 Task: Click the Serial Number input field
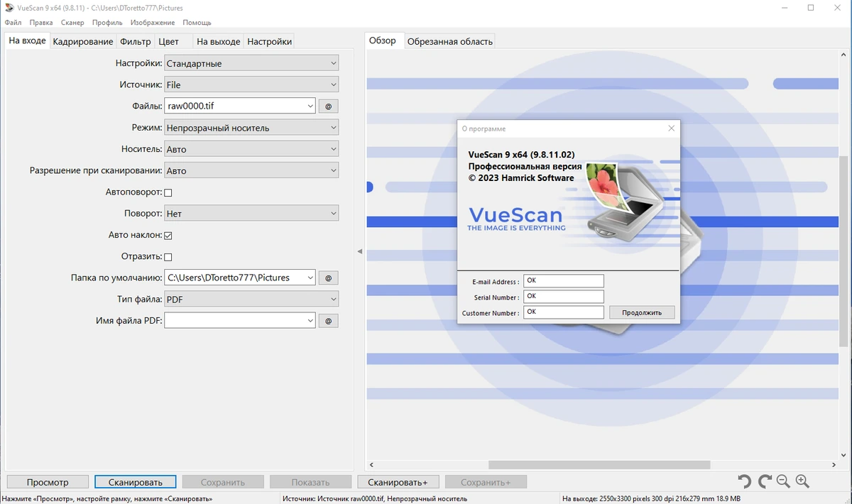tap(564, 297)
